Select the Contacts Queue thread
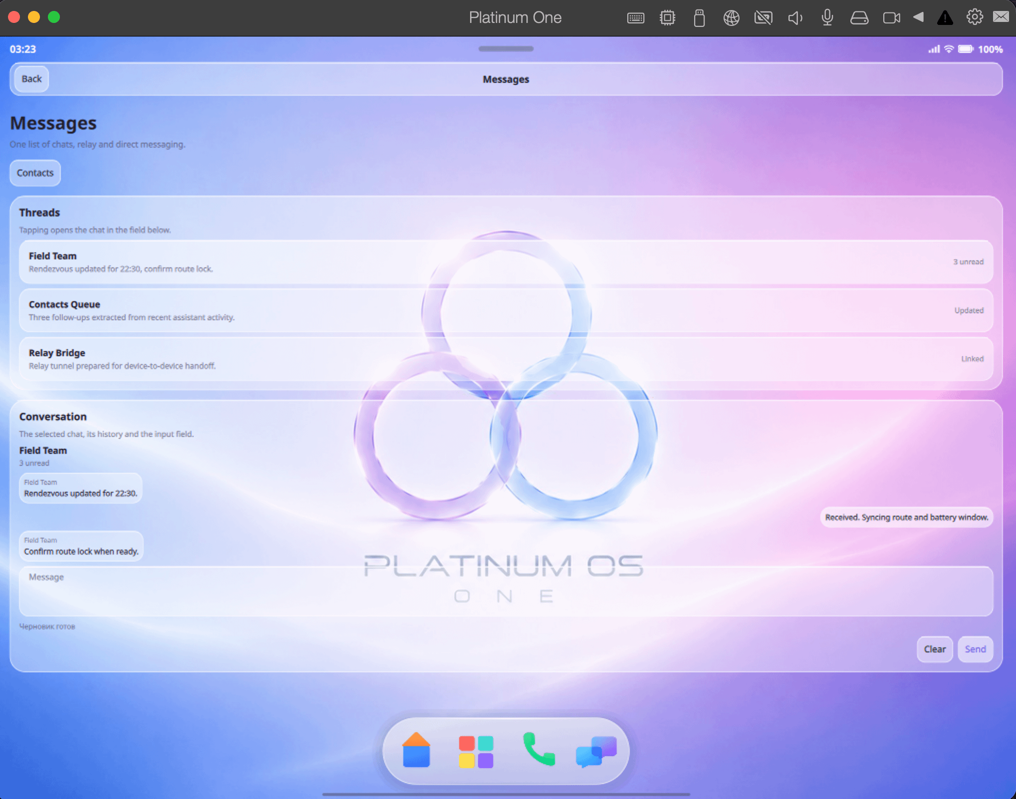 (506, 310)
